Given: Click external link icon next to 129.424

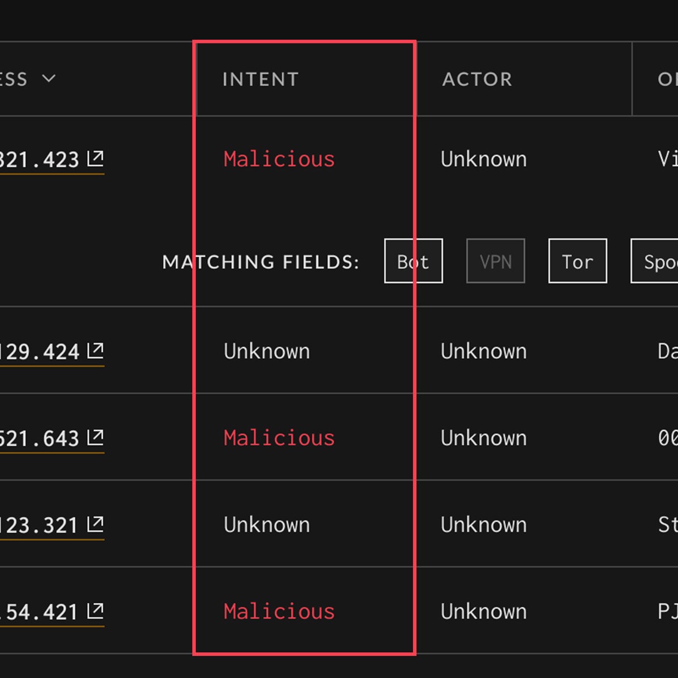Looking at the screenshot, I should pyautogui.click(x=95, y=351).
